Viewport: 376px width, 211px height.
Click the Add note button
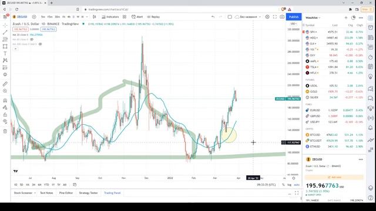[x=334, y=177]
